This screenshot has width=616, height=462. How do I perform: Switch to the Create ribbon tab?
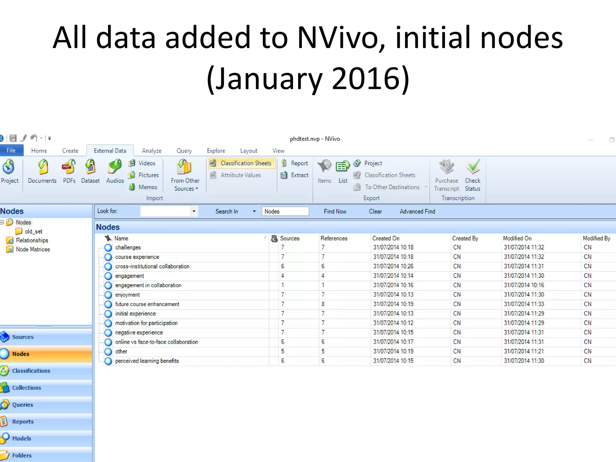click(70, 151)
